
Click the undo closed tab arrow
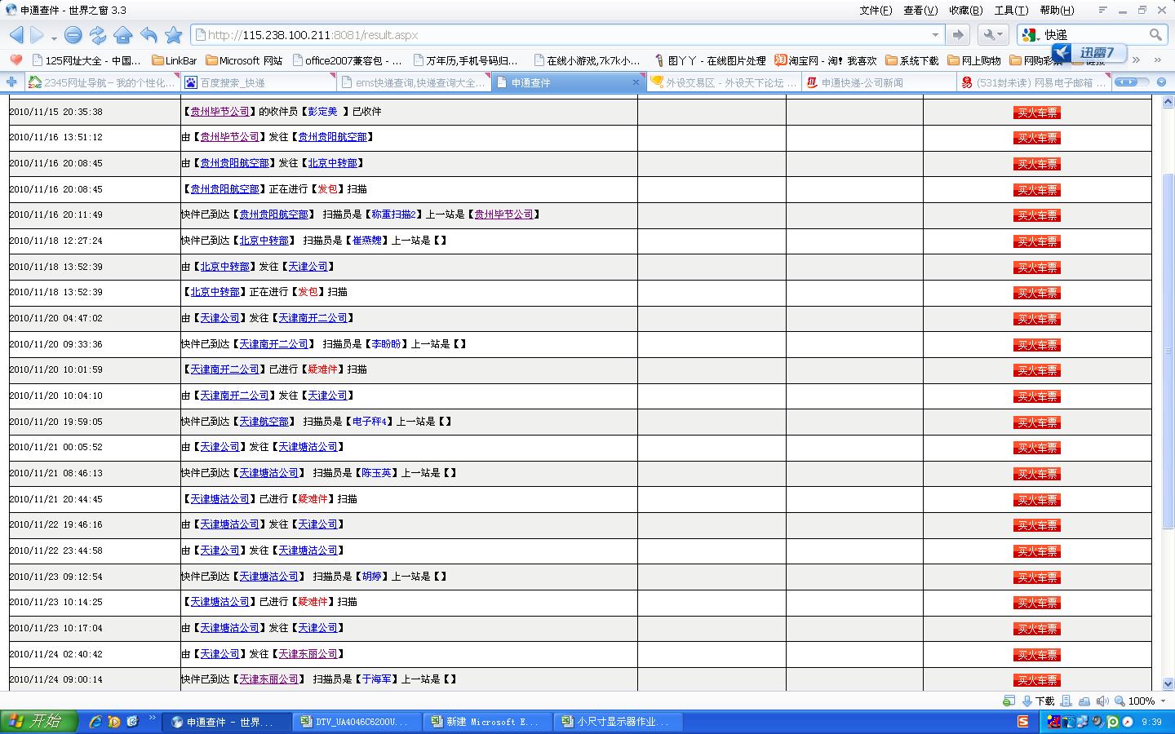click(x=149, y=35)
